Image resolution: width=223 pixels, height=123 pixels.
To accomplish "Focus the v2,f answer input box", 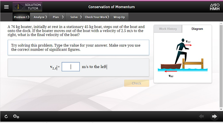I will pos(71,67).
